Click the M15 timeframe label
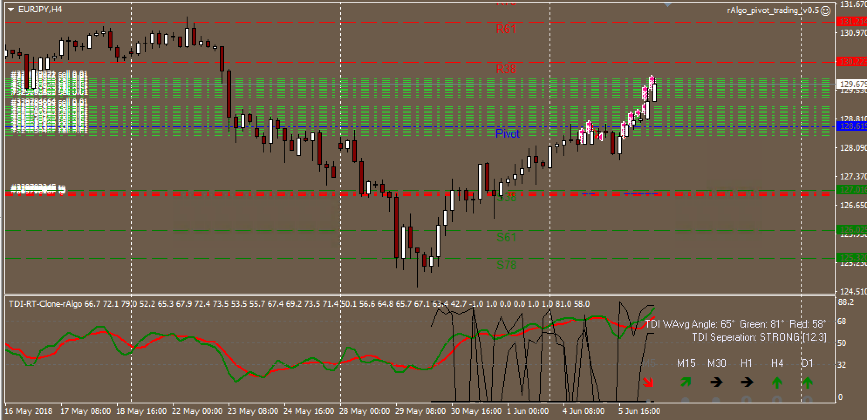Image resolution: width=867 pixels, height=420 pixels. [686, 363]
